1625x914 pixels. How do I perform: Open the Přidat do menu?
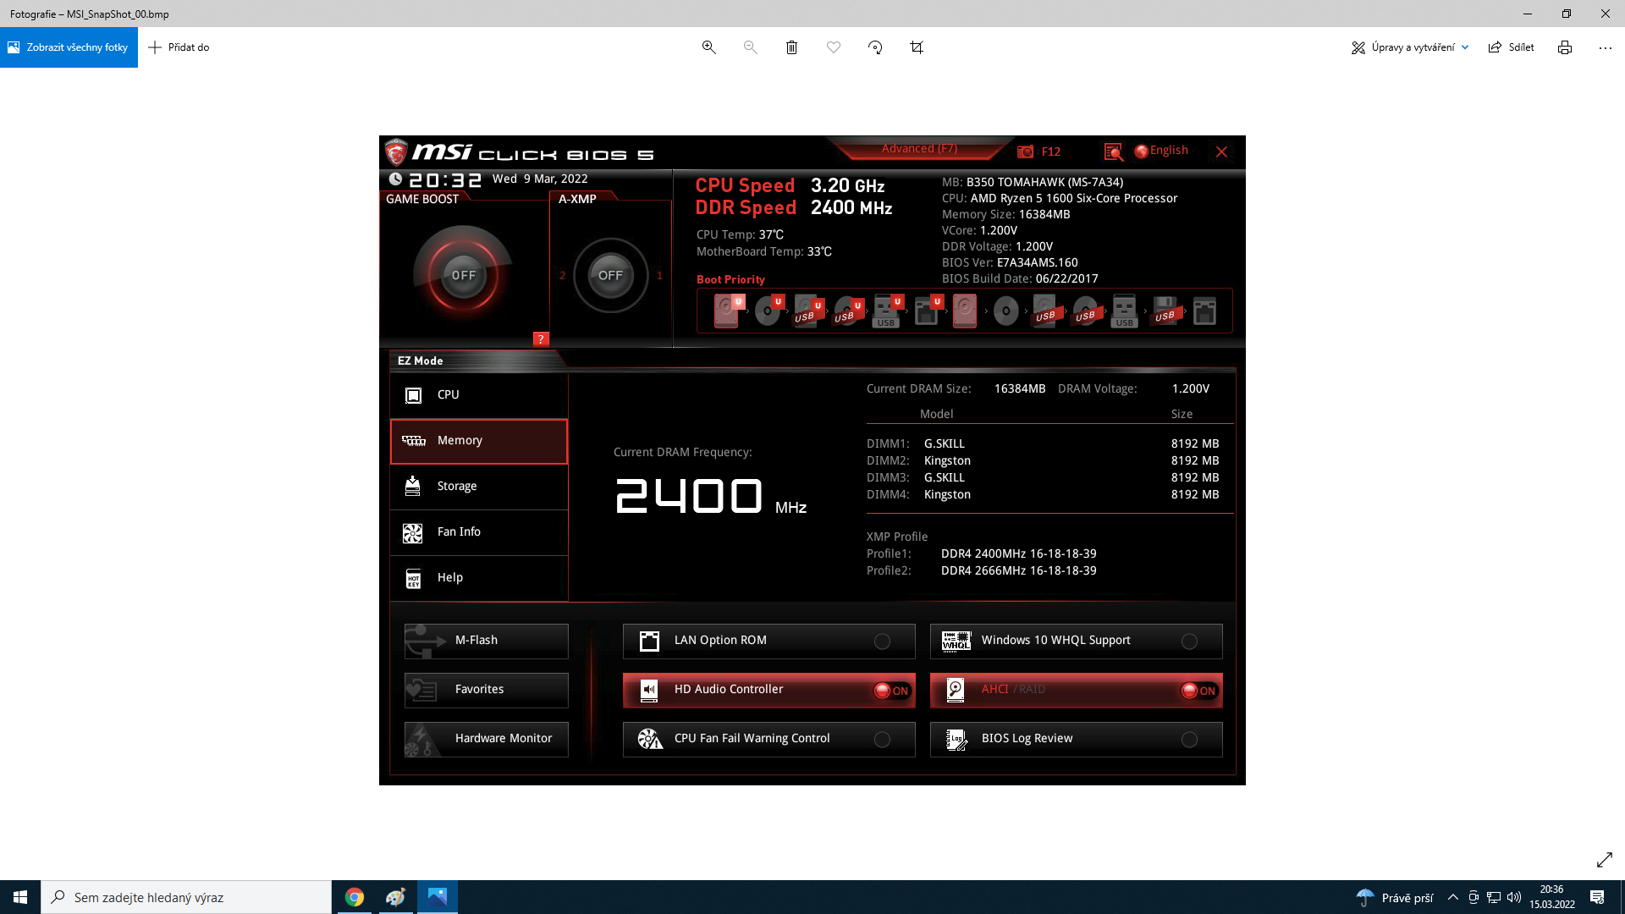pos(179,47)
